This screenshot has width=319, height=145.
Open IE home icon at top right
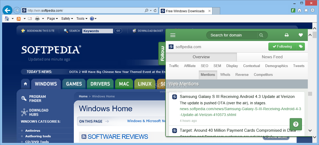pyautogui.click(x=300, y=10)
